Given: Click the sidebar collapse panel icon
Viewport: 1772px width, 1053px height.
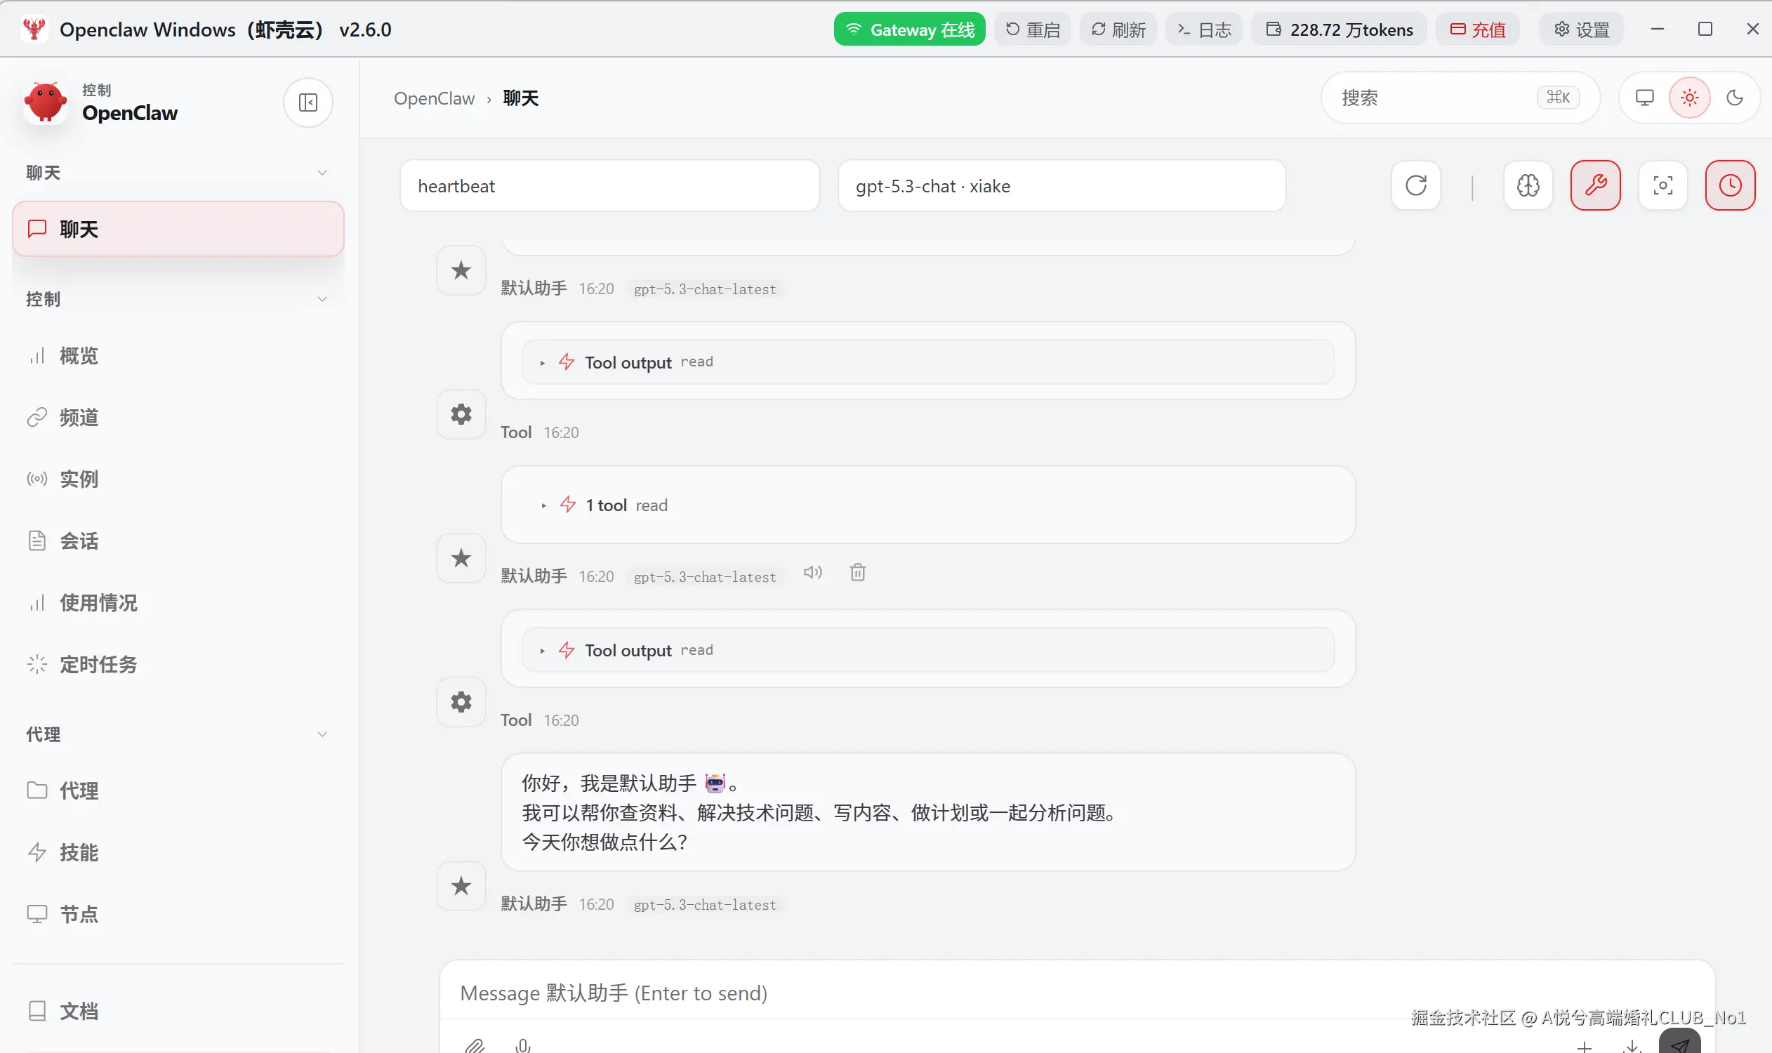Looking at the screenshot, I should pyautogui.click(x=308, y=103).
